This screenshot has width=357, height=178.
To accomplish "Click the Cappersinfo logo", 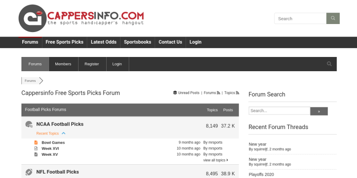I will (81, 18).
